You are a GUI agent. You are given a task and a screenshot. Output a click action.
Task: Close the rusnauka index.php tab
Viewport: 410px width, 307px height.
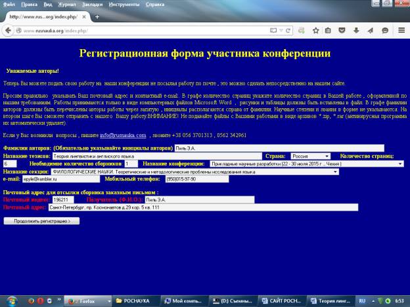coord(85,16)
